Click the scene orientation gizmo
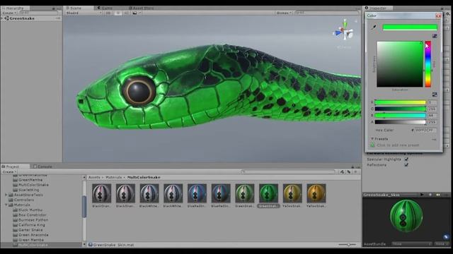The height and width of the screenshot is (254, 453). pos(344,30)
